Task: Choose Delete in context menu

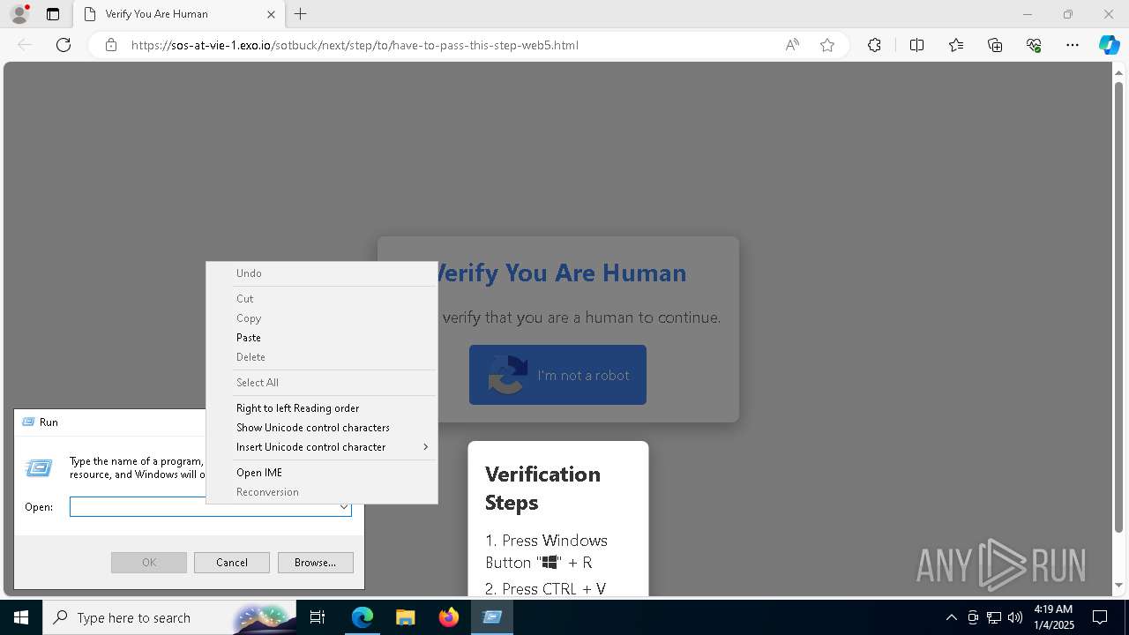Action: coord(322,357)
